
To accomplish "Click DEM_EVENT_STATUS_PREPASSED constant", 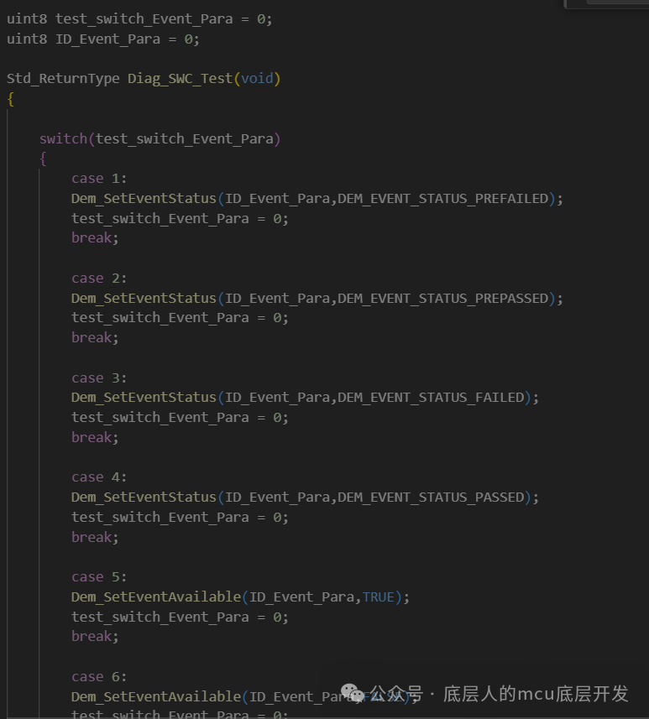I will pos(442,298).
